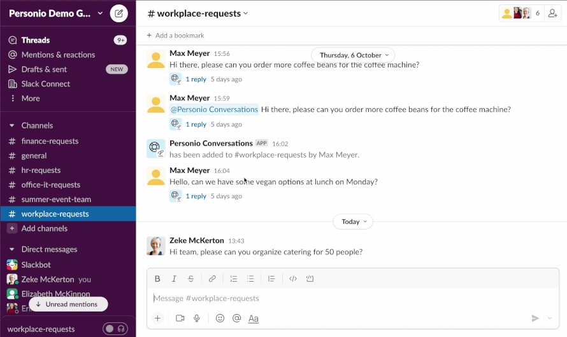Click the 13:43 message timestamp
This screenshot has height=337, width=567.
(x=236, y=240)
